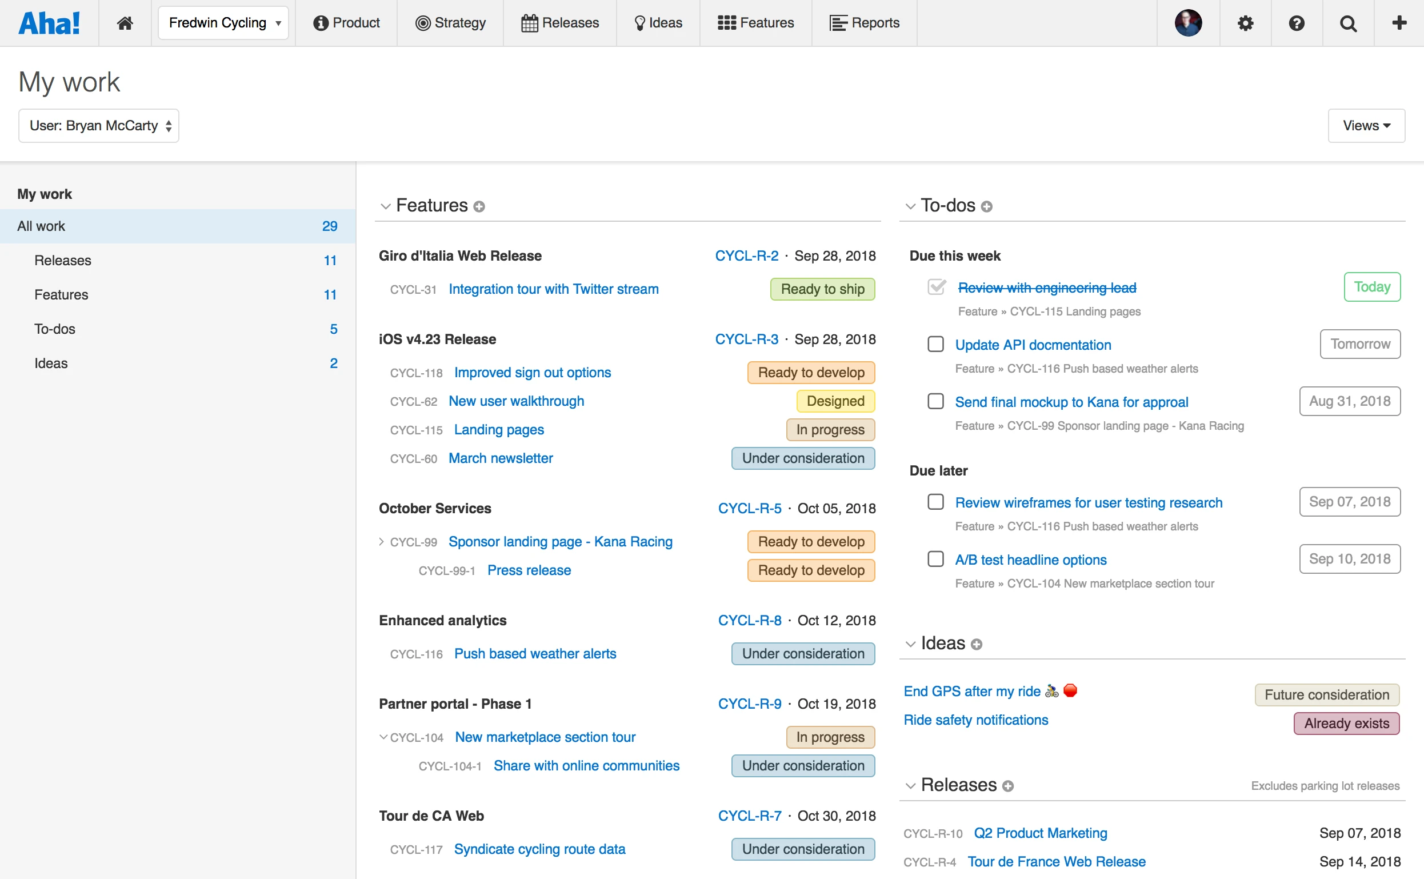This screenshot has width=1424, height=879.
Task: Open the CYCL-R-2 release link
Action: coord(746,256)
